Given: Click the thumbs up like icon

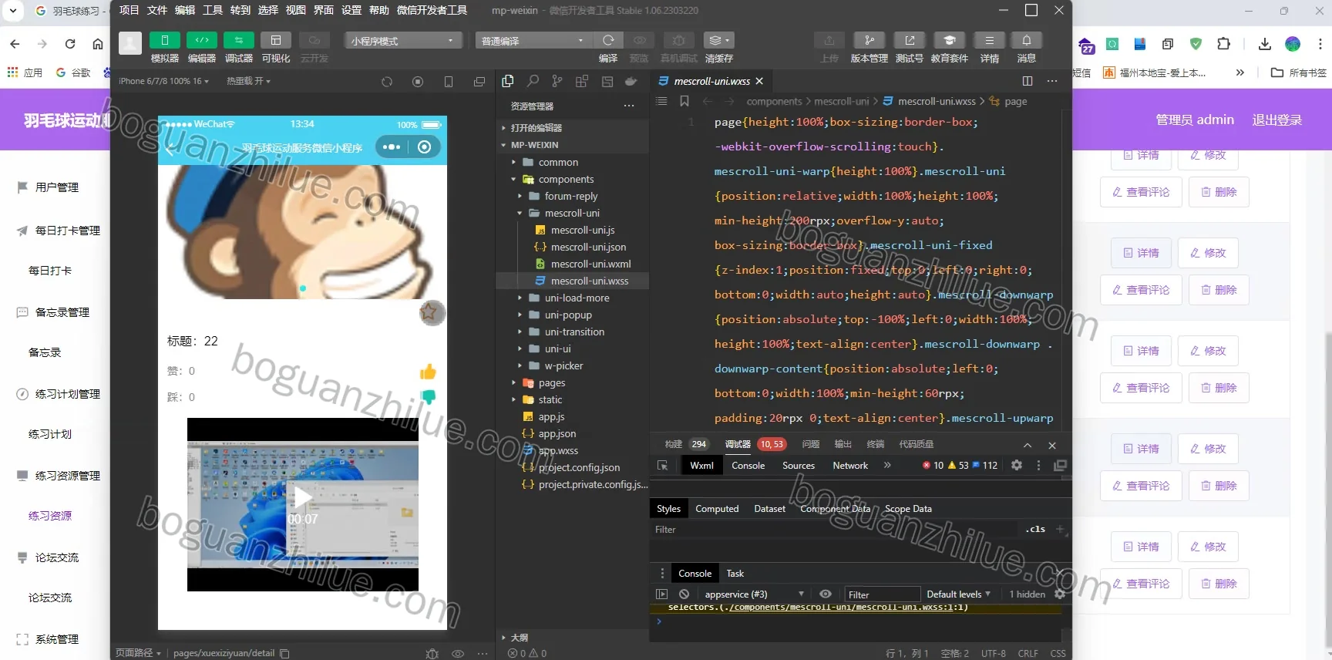Looking at the screenshot, I should pos(428,372).
